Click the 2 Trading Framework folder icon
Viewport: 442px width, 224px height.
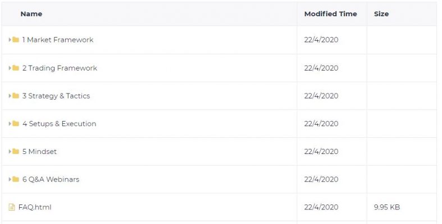click(x=16, y=68)
